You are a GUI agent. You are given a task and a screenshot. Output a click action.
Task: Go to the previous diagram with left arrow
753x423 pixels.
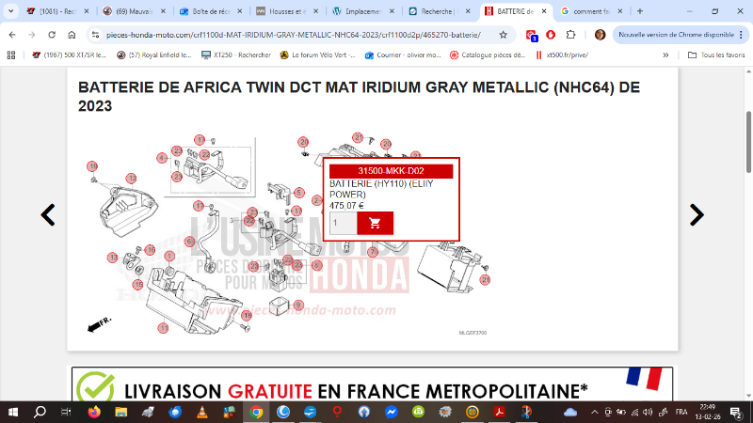click(48, 215)
